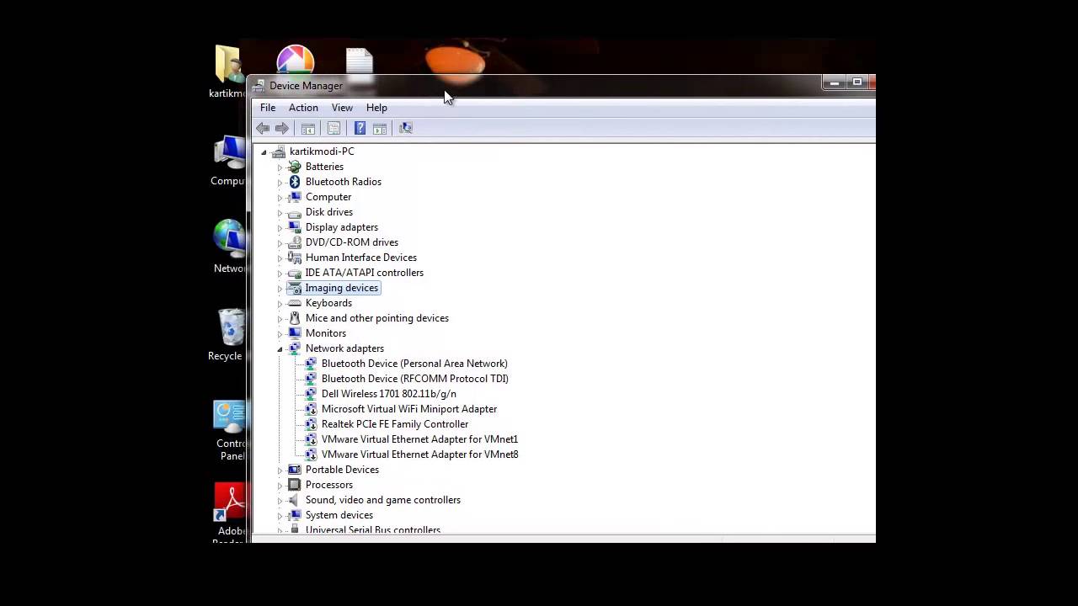Select the DVD/CD-ROM drives icon
1078x606 pixels.
[294, 242]
